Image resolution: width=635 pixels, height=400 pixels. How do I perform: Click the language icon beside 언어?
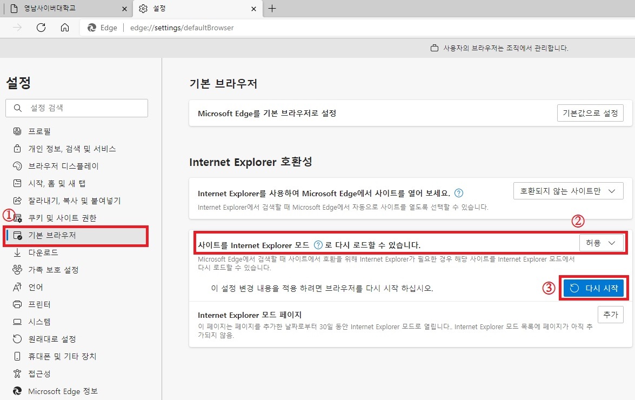[17, 287]
